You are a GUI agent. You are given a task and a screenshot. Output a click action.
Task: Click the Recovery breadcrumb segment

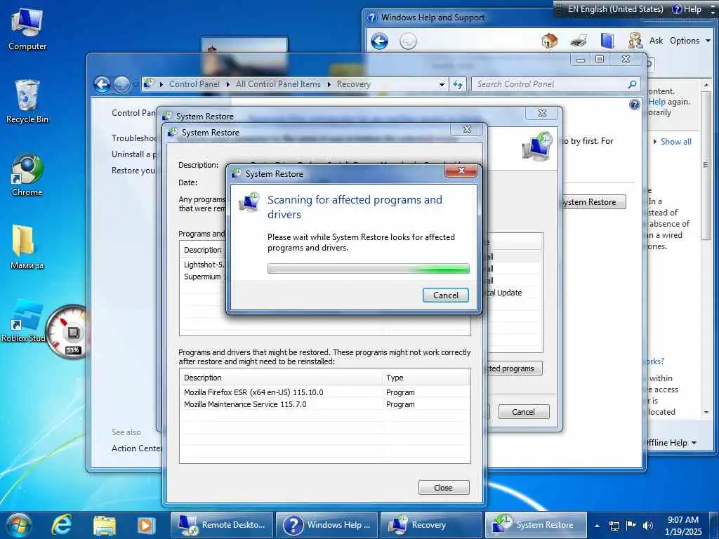pos(354,84)
